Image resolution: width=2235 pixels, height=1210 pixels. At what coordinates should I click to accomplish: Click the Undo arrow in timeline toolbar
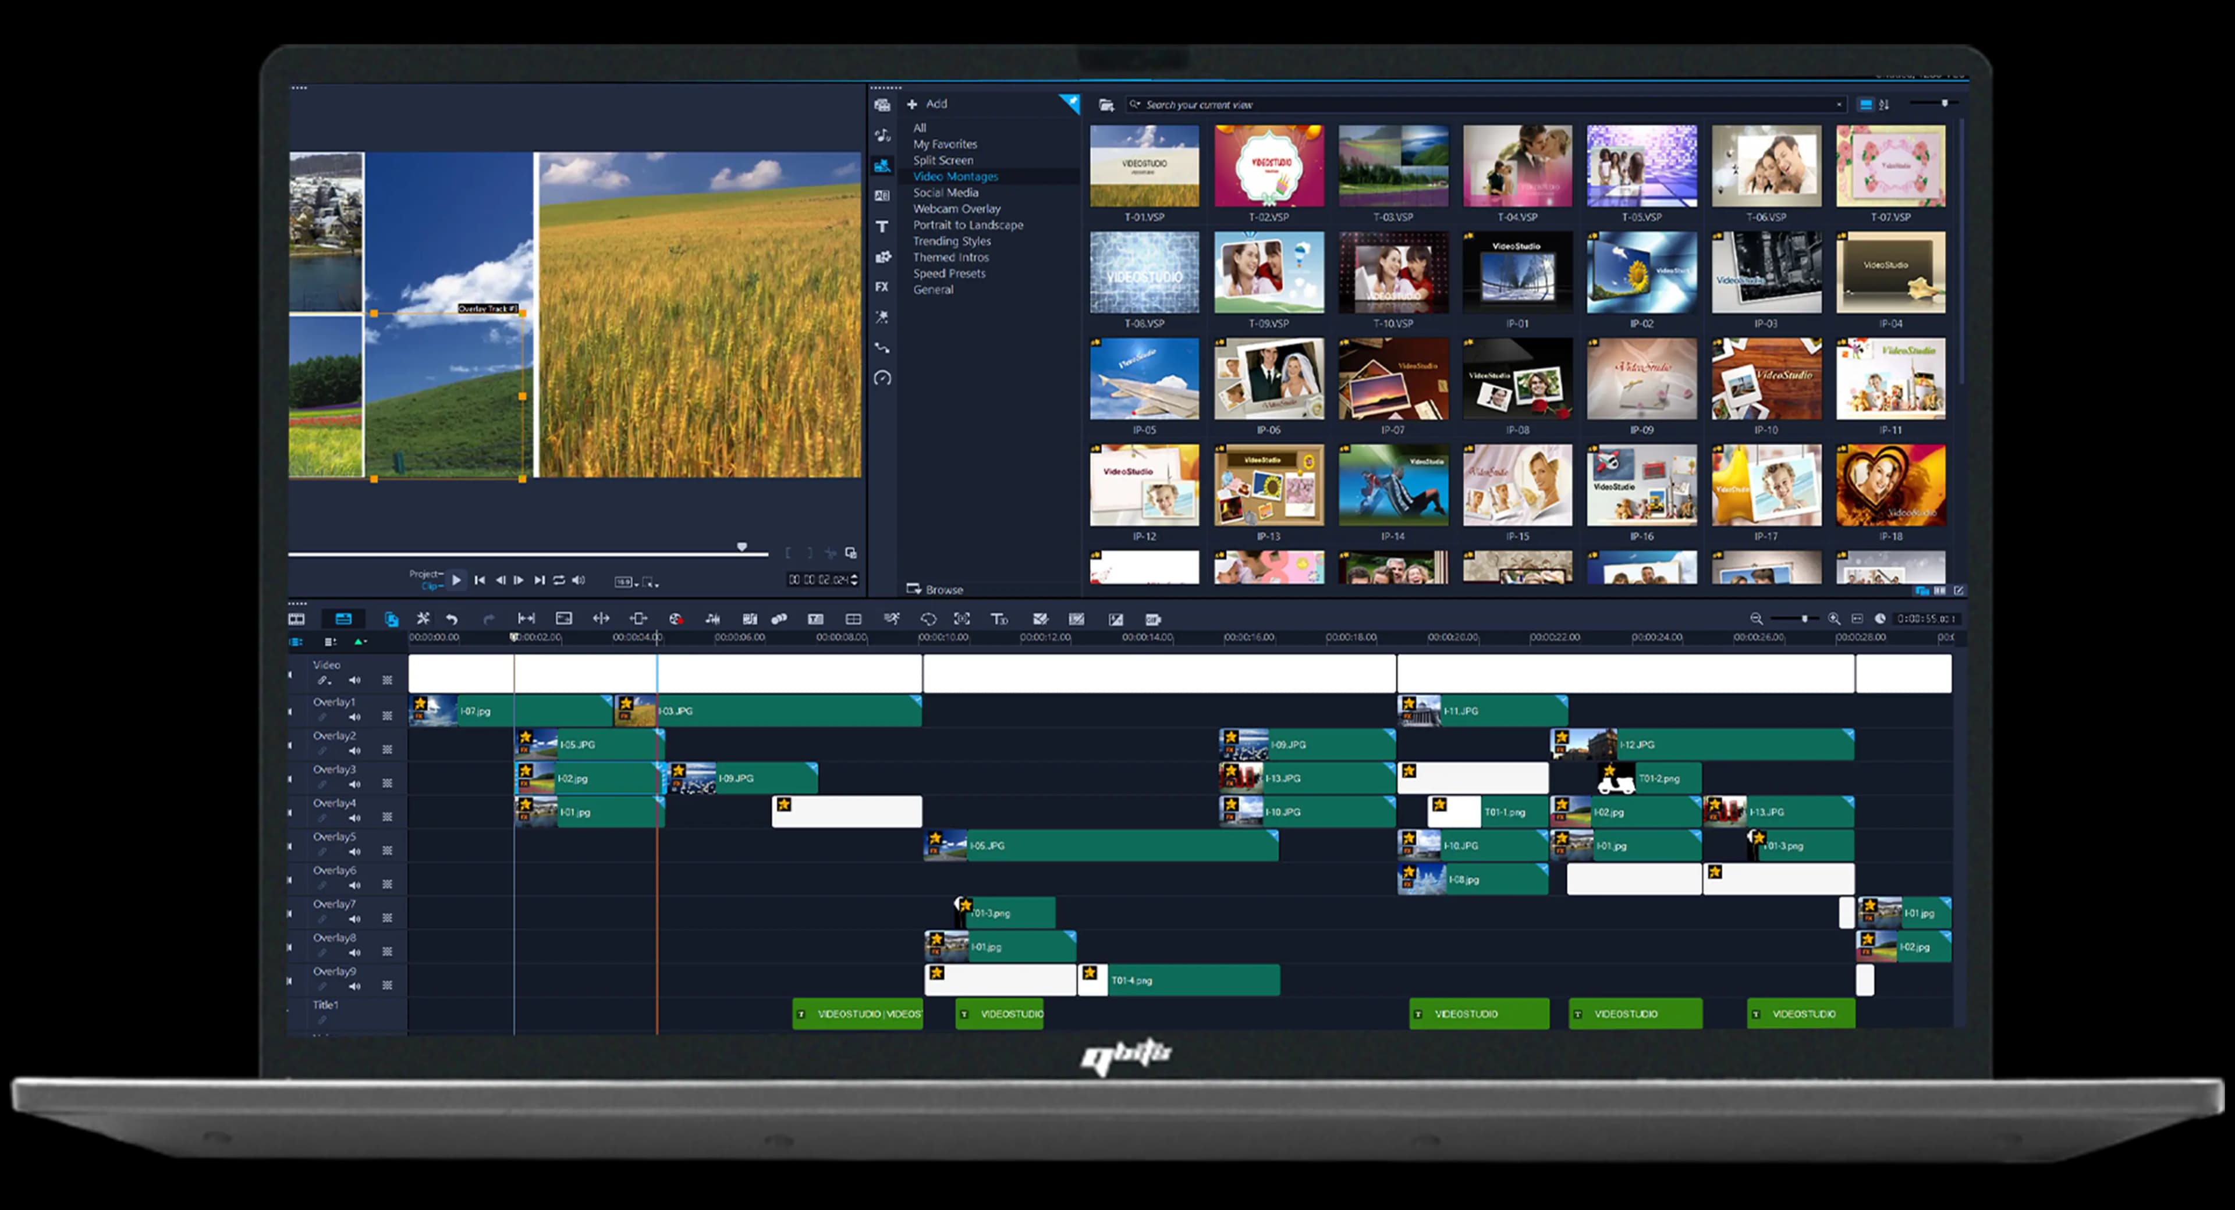pos(452,618)
